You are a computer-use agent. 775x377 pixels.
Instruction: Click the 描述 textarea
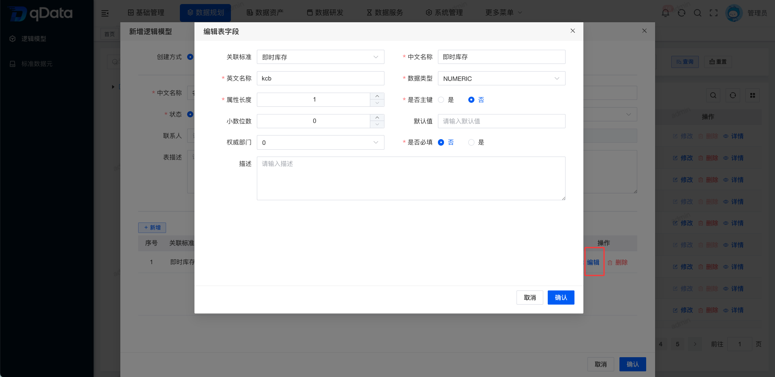[411, 178]
